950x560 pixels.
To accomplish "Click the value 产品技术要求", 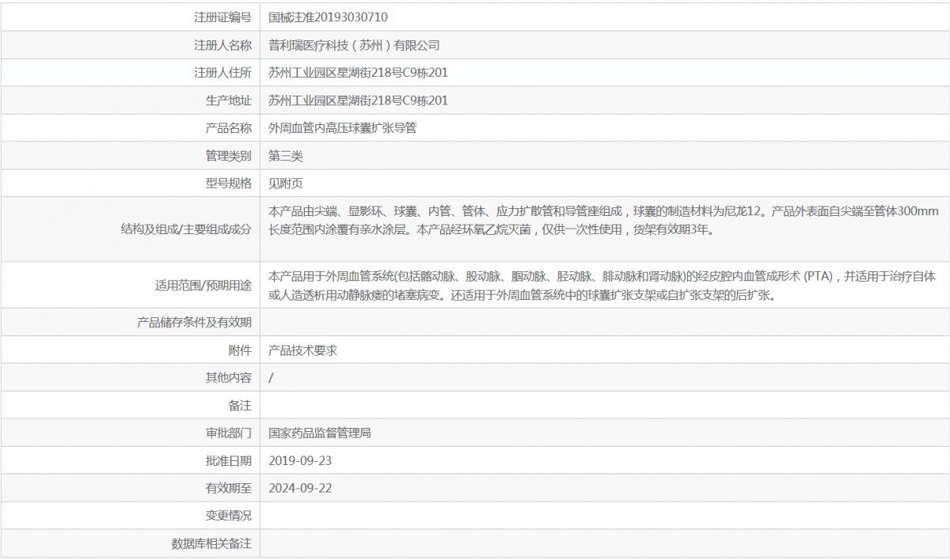I will (303, 350).
